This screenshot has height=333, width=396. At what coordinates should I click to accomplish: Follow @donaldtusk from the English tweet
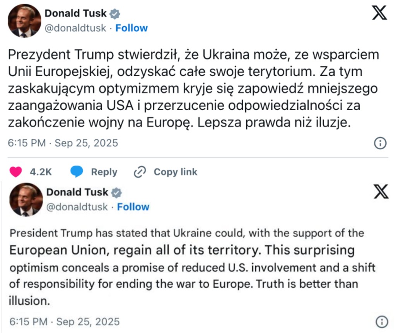(133, 207)
